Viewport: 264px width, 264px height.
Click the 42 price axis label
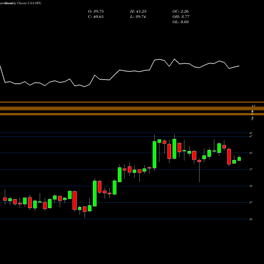click(x=251, y=153)
